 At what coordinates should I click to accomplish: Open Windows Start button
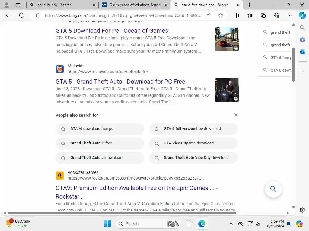107,224
